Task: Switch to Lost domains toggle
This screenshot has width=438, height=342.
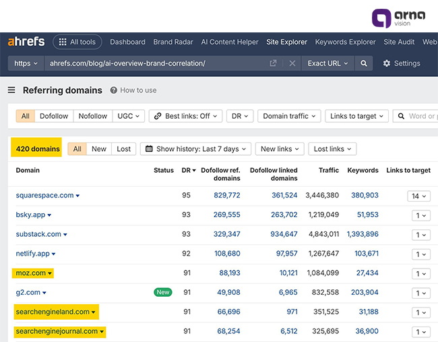Action: [124, 149]
